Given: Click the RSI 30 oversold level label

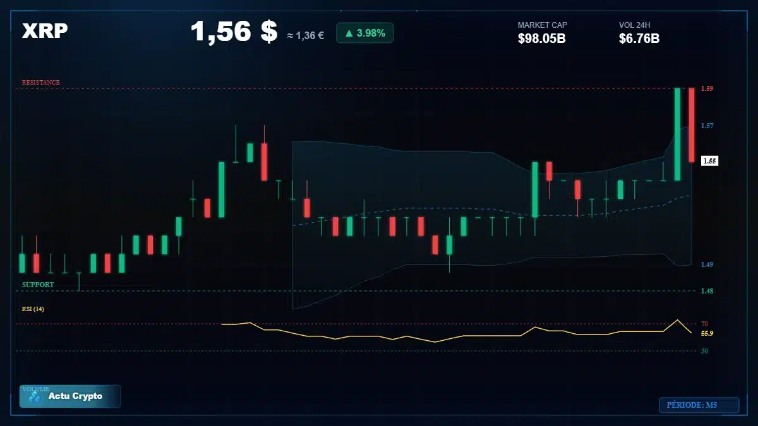Looking at the screenshot, I should coord(704,350).
